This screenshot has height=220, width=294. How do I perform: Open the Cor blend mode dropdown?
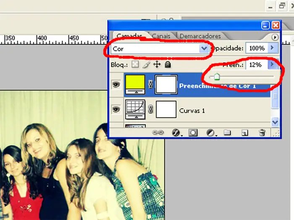(204, 49)
